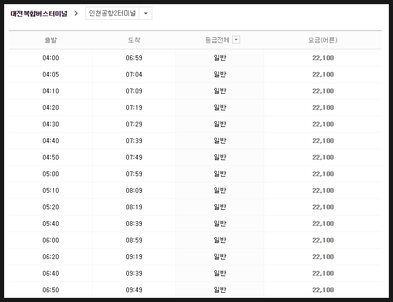The image size is (393, 302).
Task: Click the 22,100 fare in the 04:20 row
Action: [323, 108]
